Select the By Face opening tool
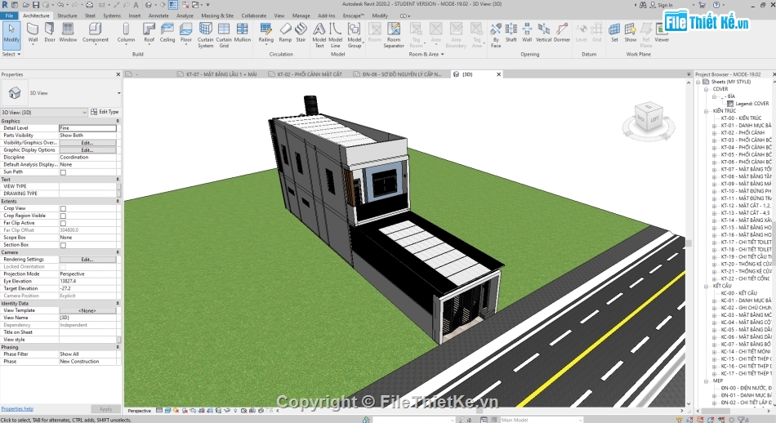The height and width of the screenshot is (423, 776). (495, 35)
